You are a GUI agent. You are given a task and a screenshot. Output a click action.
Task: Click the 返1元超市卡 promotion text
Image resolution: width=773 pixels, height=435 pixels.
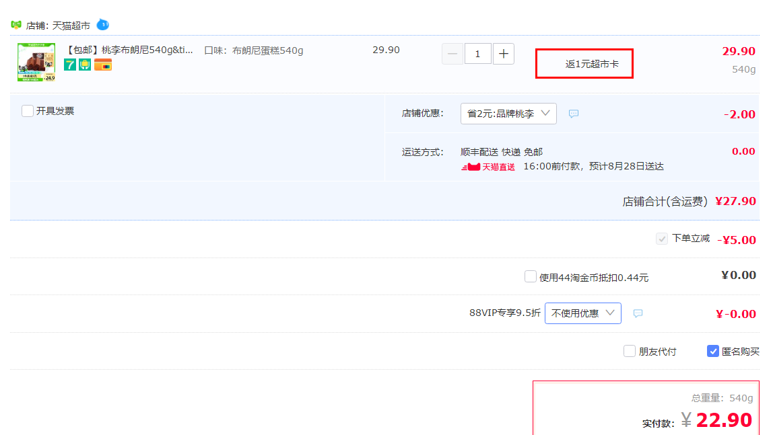(x=592, y=64)
